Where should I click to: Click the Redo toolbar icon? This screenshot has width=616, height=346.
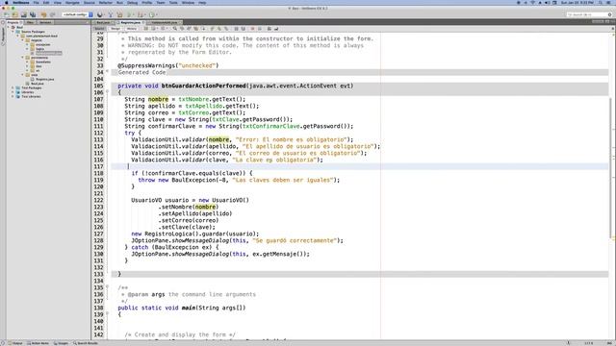click(x=52, y=14)
